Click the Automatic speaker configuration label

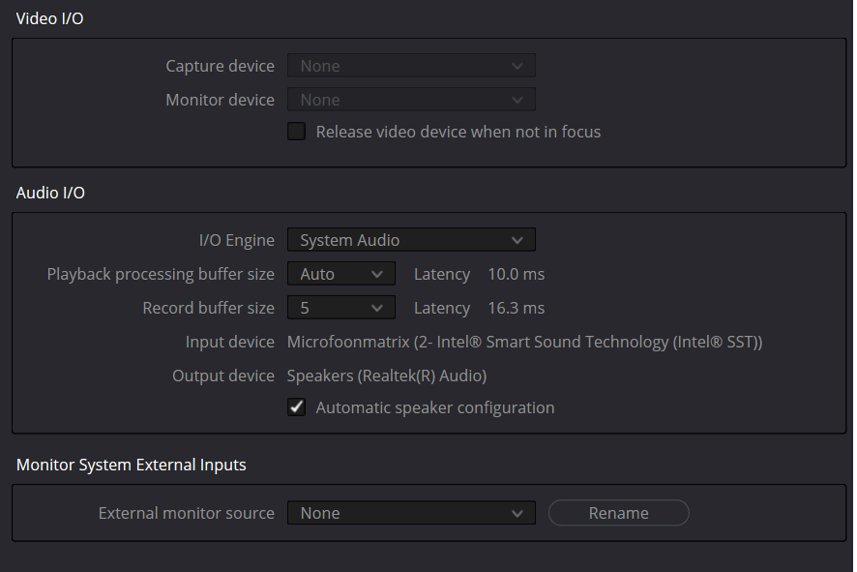tap(435, 407)
